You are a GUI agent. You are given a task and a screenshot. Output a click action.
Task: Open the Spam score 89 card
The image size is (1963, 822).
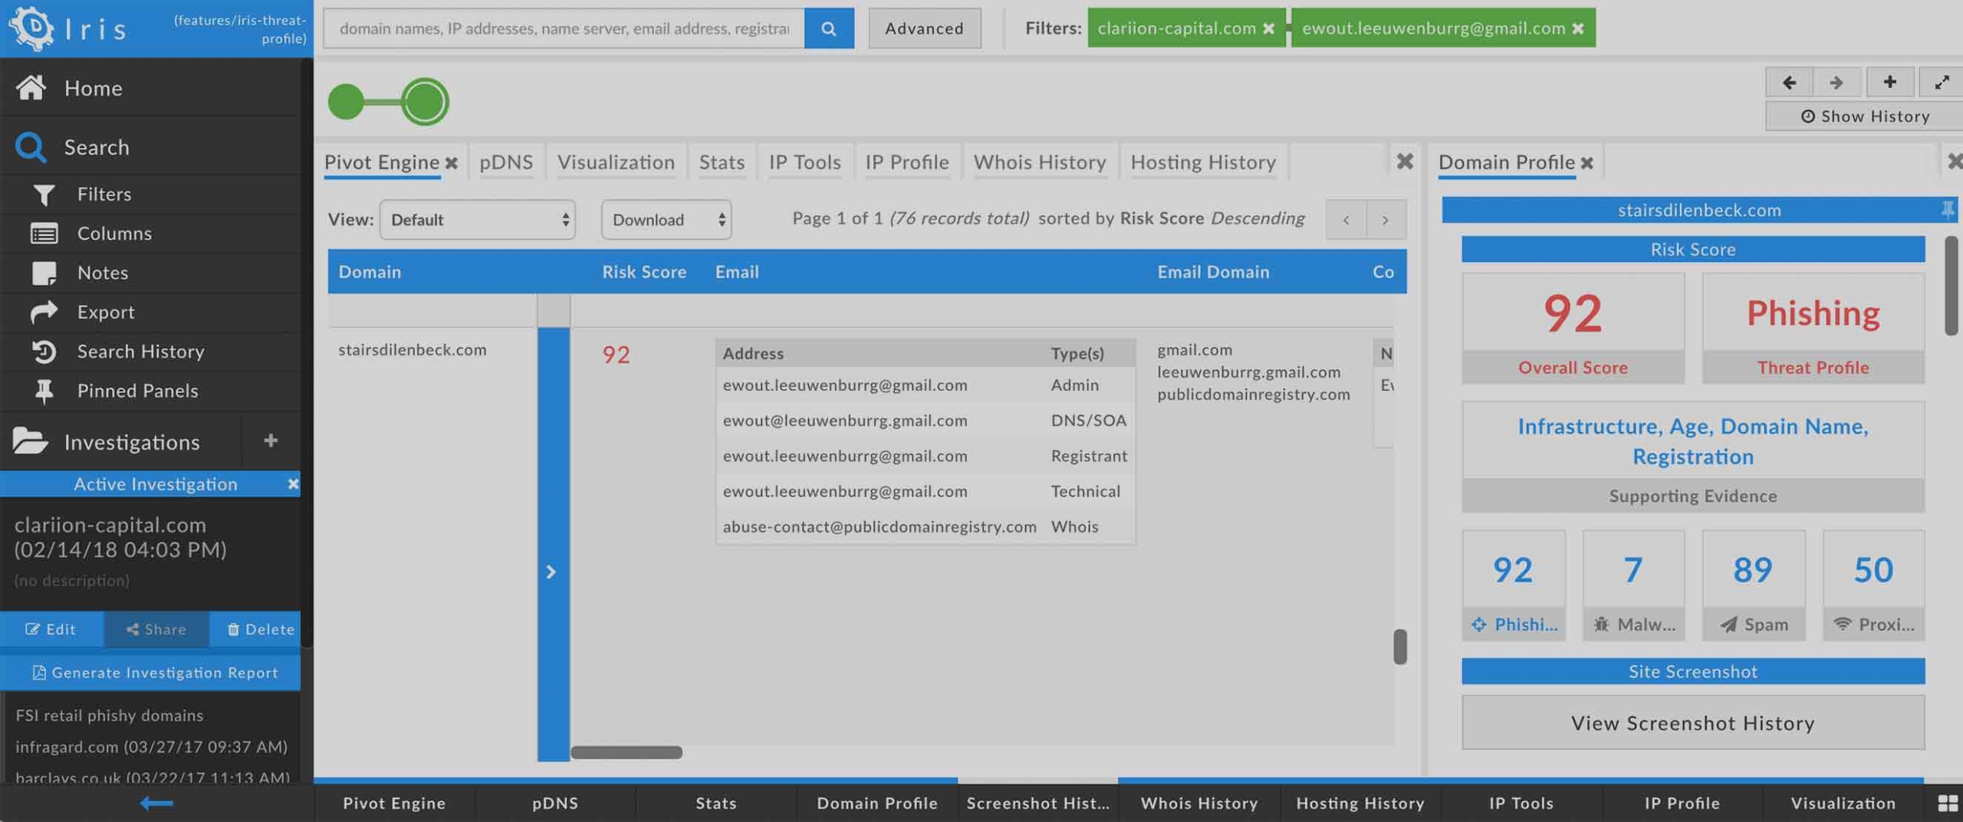click(x=1753, y=585)
